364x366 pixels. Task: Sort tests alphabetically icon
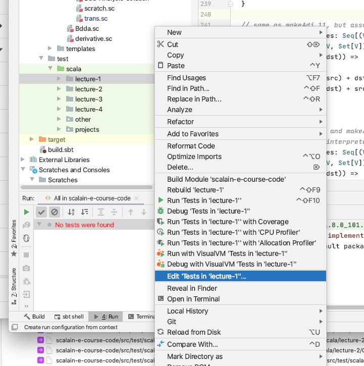point(71,212)
